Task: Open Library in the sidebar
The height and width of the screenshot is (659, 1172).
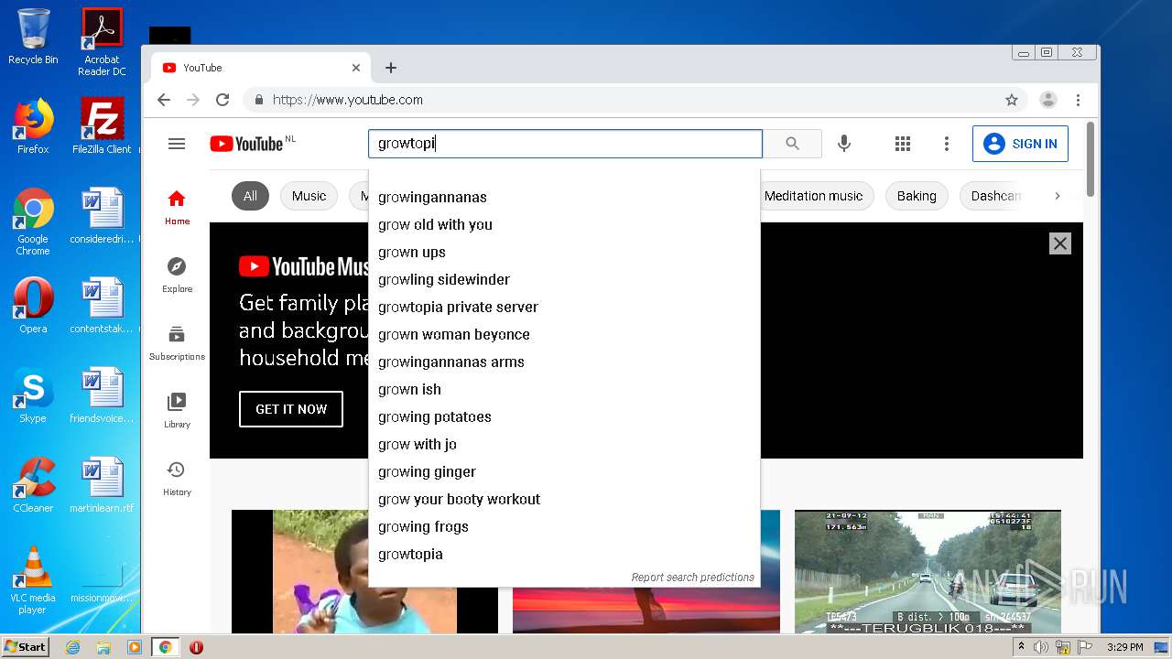Action: pyautogui.click(x=177, y=410)
